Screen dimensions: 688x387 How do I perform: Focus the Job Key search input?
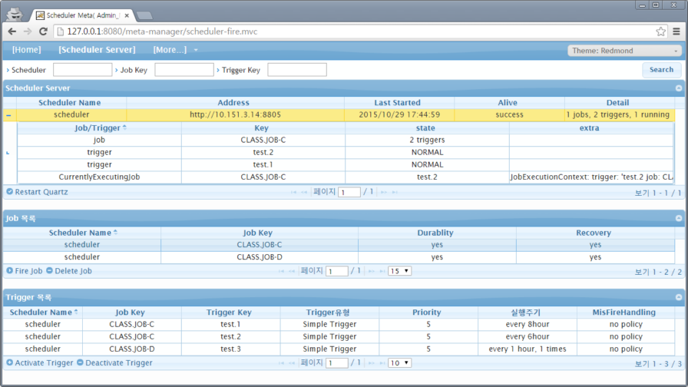point(184,70)
